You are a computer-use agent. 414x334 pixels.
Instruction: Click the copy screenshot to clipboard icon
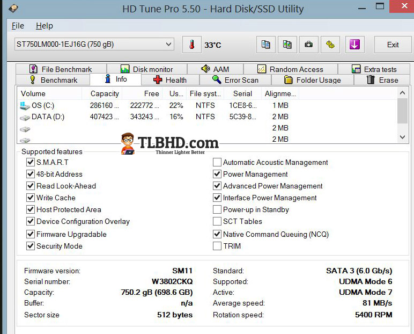[x=287, y=45]
